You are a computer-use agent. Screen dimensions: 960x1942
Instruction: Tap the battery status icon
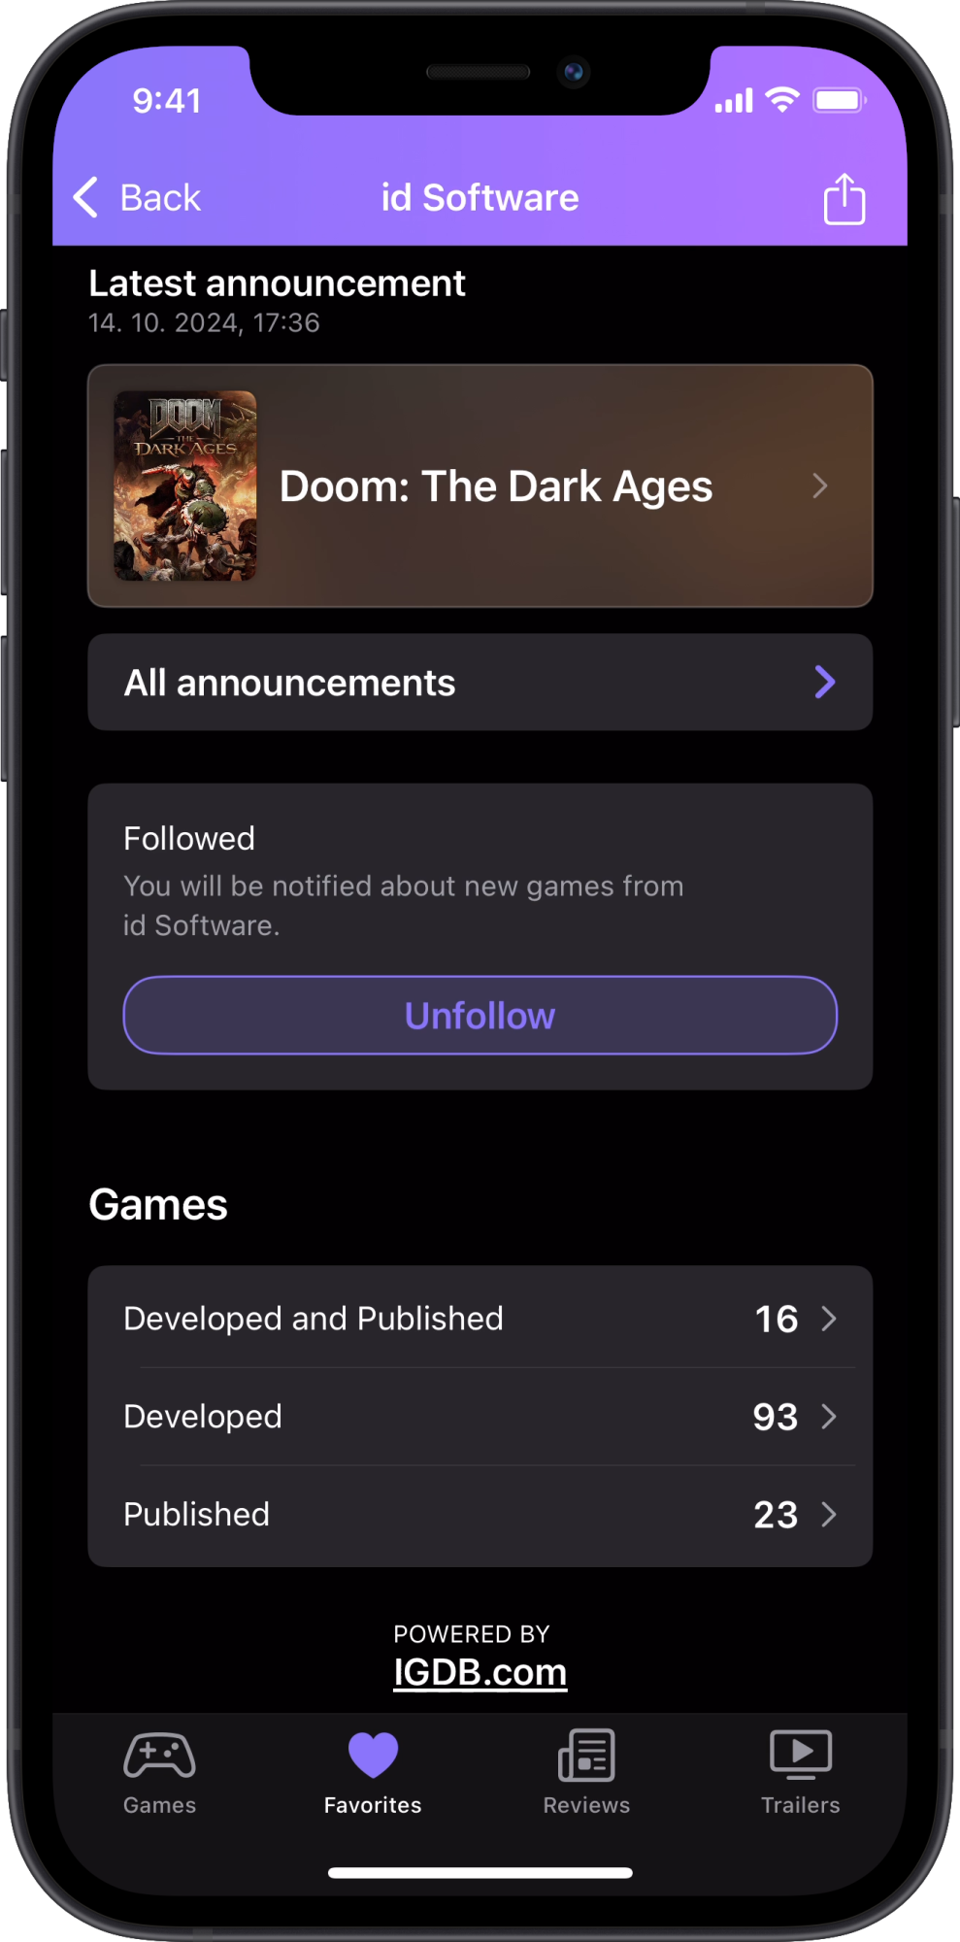(840, 100)
